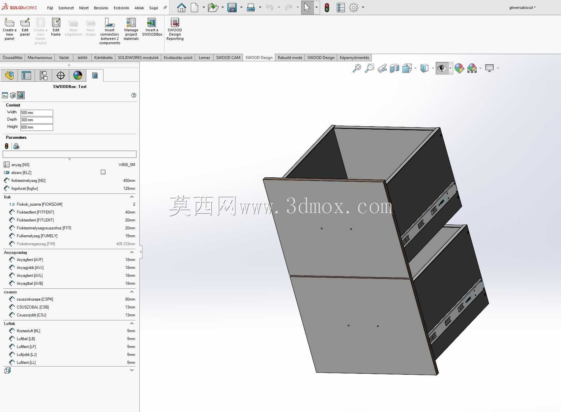Open DimXpertManager crosshair tab
This screenshot has width=561, height=412.
(61, 75)
